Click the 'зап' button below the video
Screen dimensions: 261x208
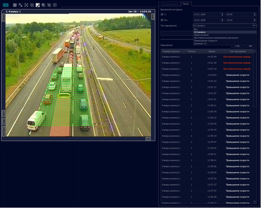[148, 139]
